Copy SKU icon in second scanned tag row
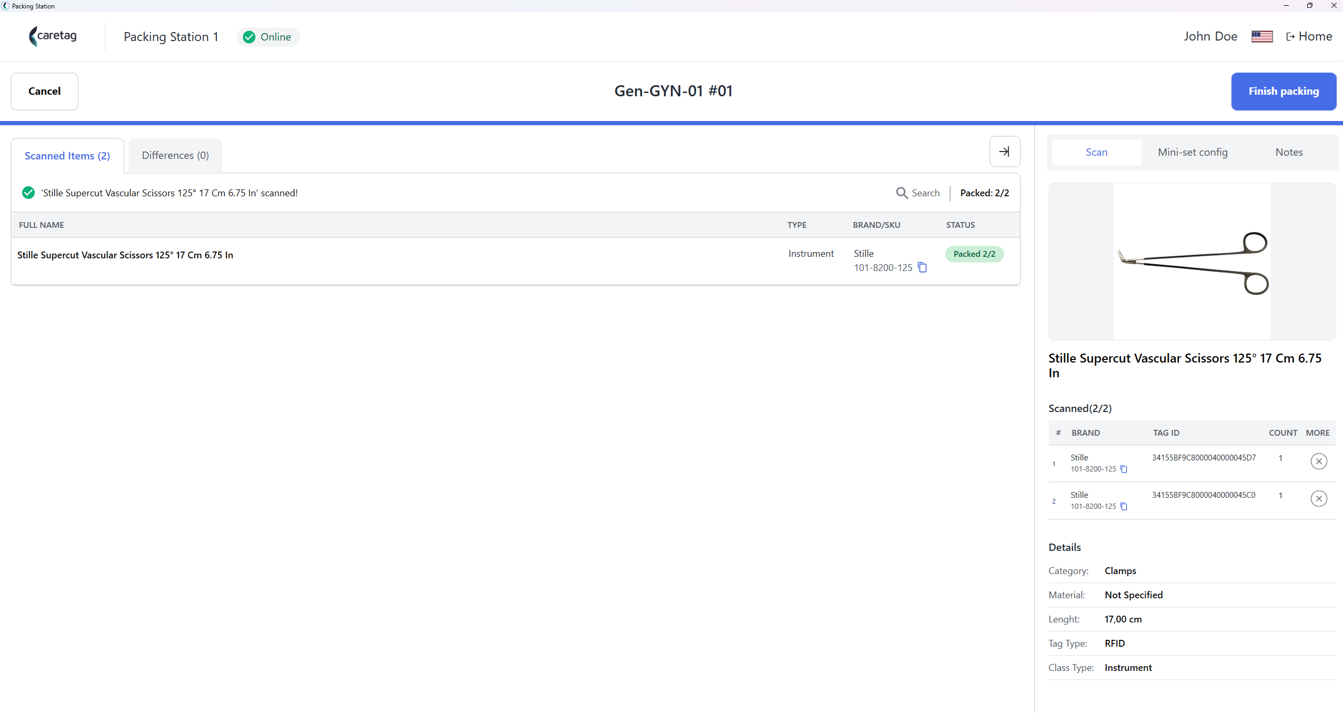 [x=1124, y=506]
